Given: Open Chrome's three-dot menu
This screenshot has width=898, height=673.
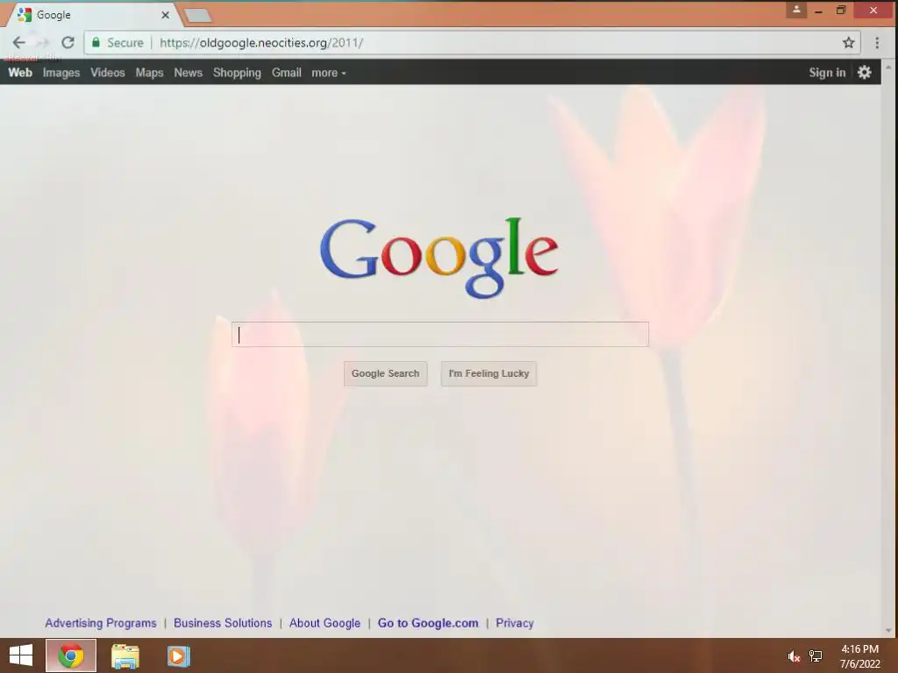Looking at the screenshot, I should tap(877, 42).
